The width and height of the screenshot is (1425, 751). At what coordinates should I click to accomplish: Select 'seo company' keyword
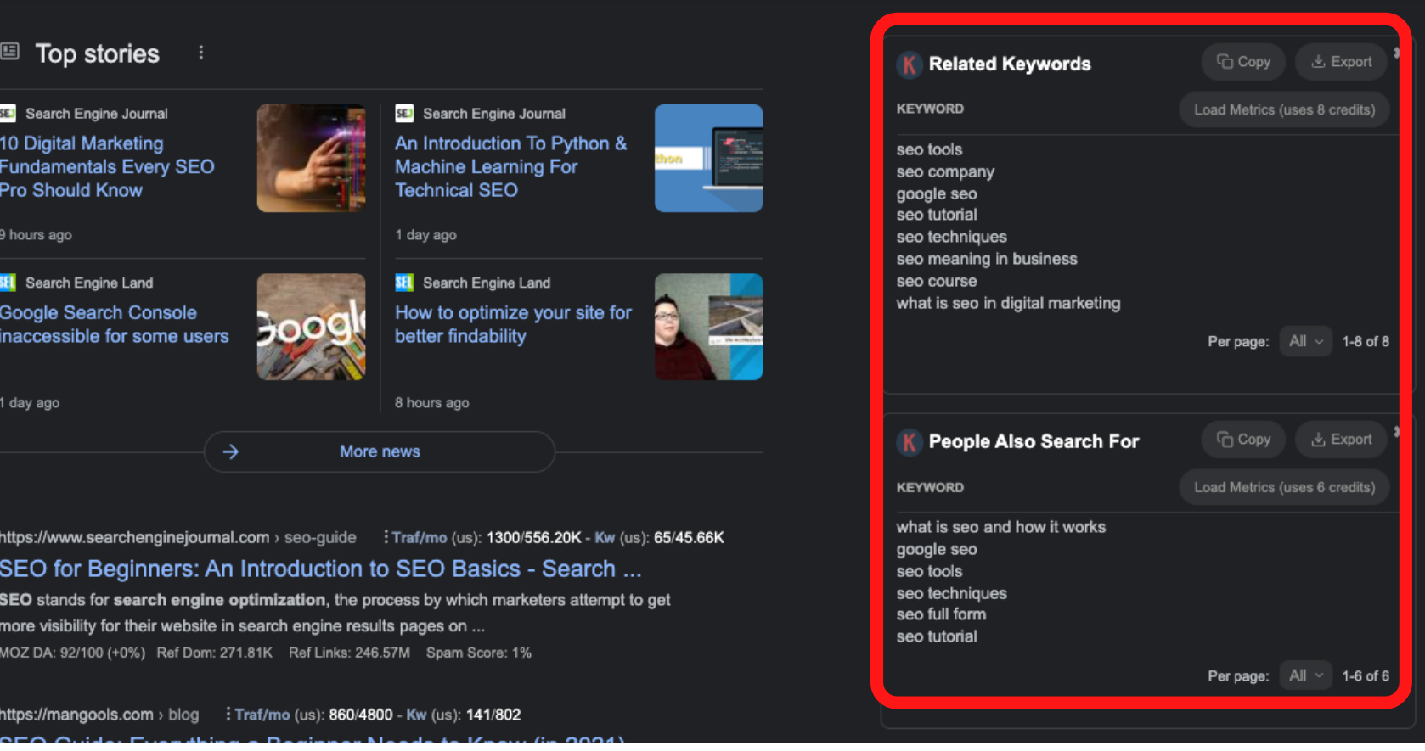point(945,172)
